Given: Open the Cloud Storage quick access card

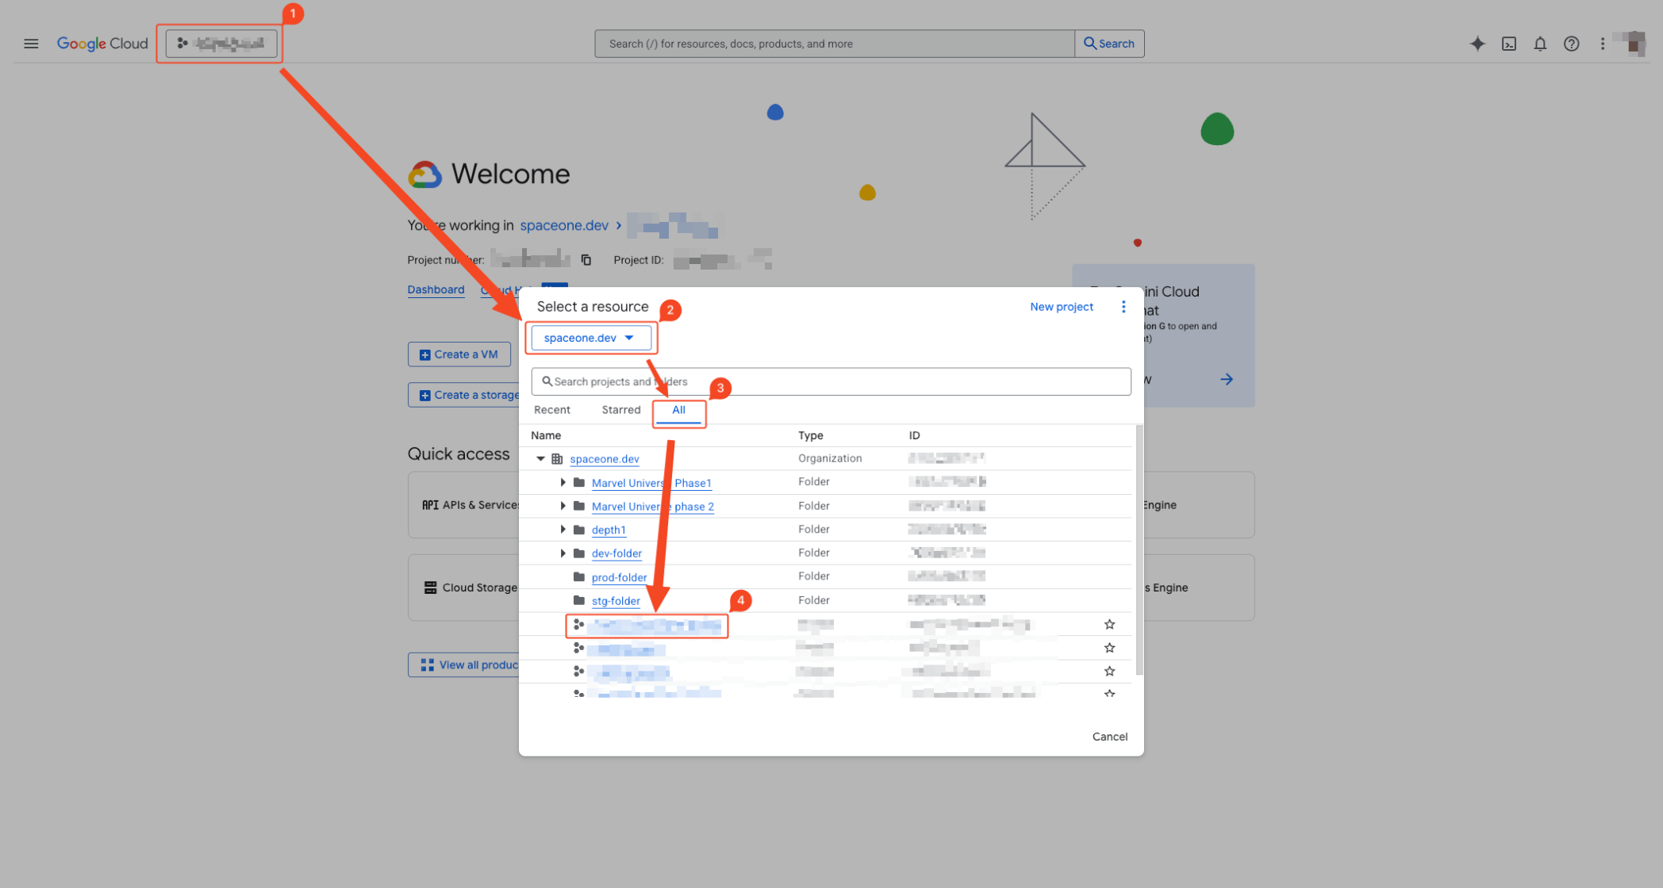Looking at the screenshot, I should click(465, 588).
